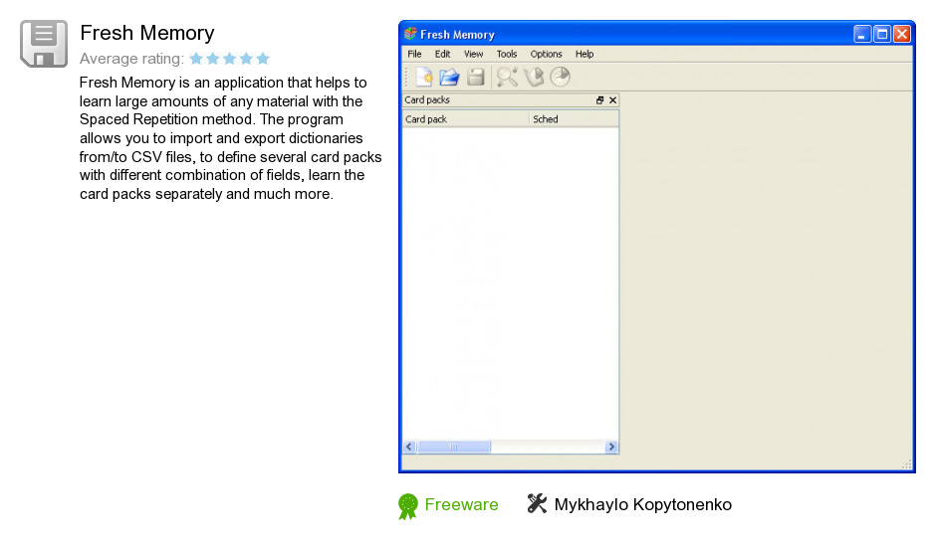936x550 pixels.
Task: Save the dictionary via floppy disk icon
Action: point(475,77)
